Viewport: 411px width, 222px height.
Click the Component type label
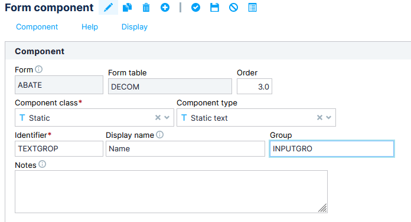(207, 103)
